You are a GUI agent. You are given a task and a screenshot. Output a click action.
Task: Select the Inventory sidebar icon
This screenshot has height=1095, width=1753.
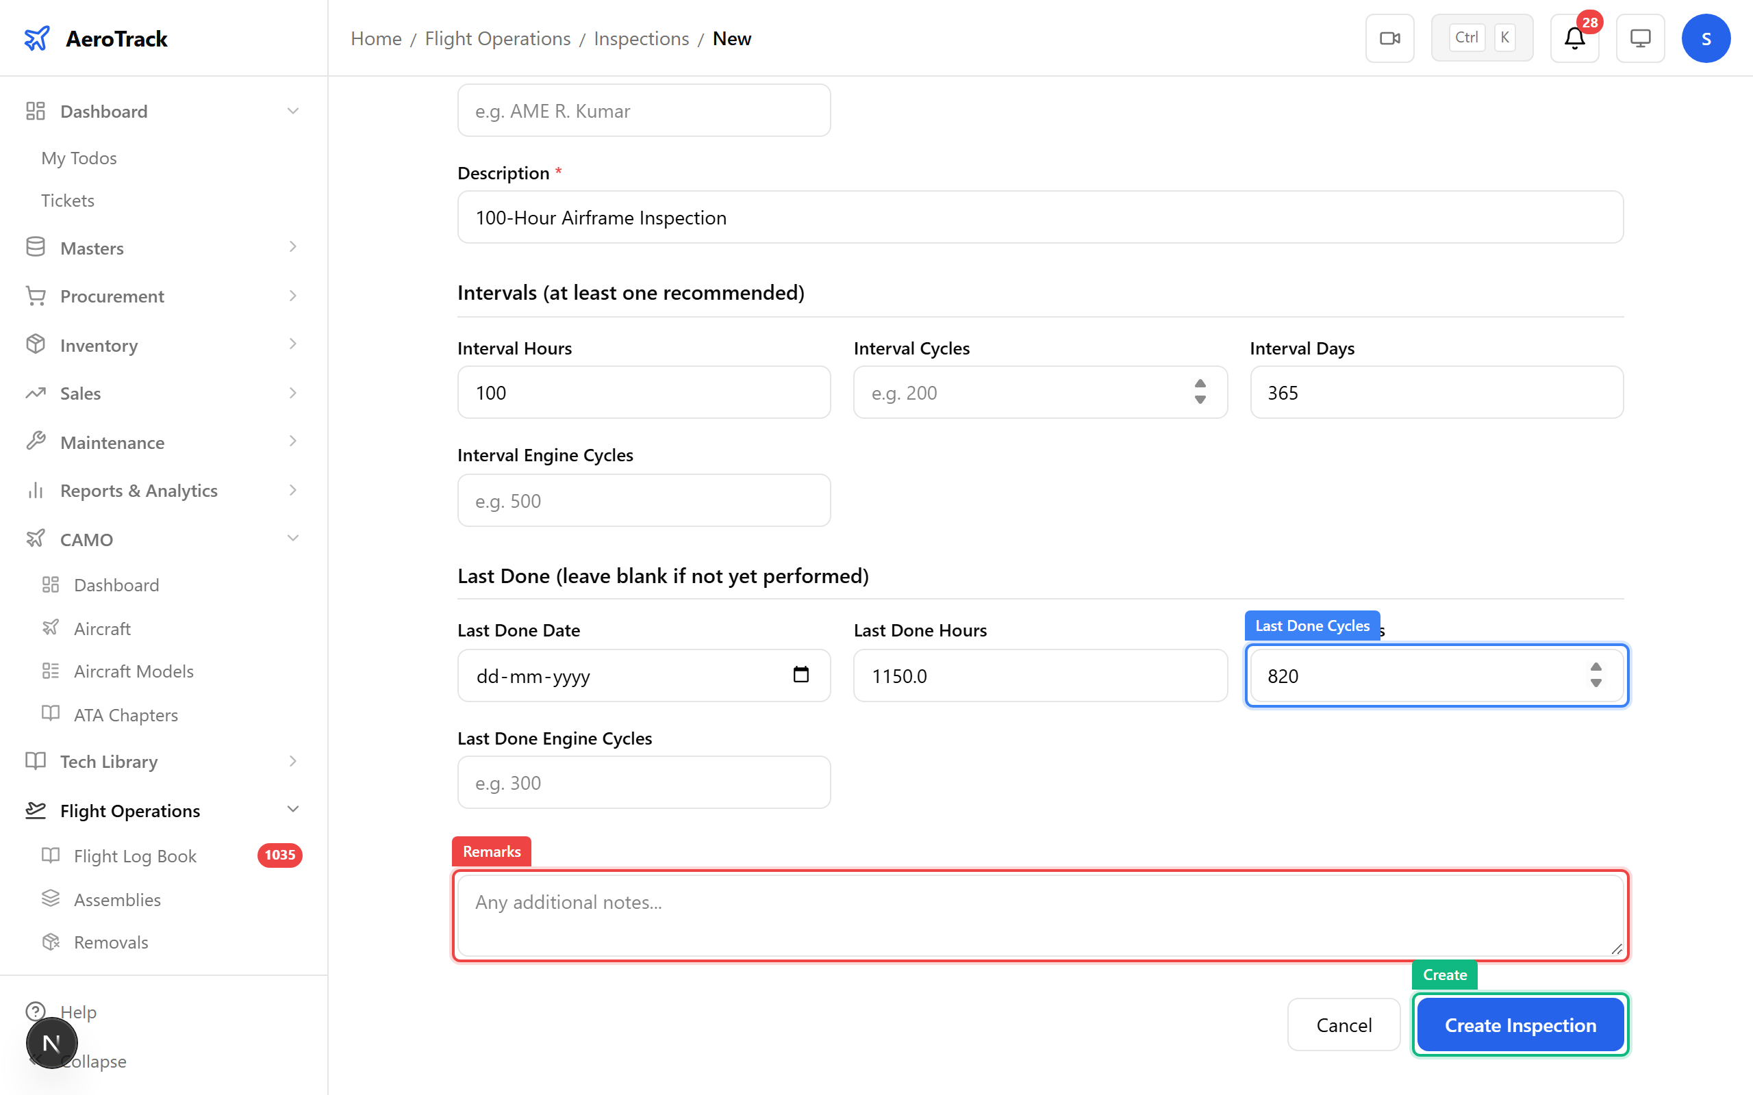click(x=36, y=344)
